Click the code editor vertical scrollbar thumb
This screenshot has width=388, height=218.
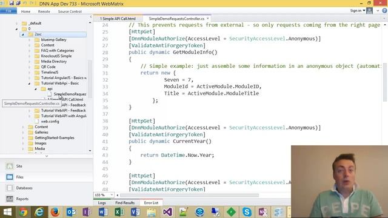[x=385, y=82]
